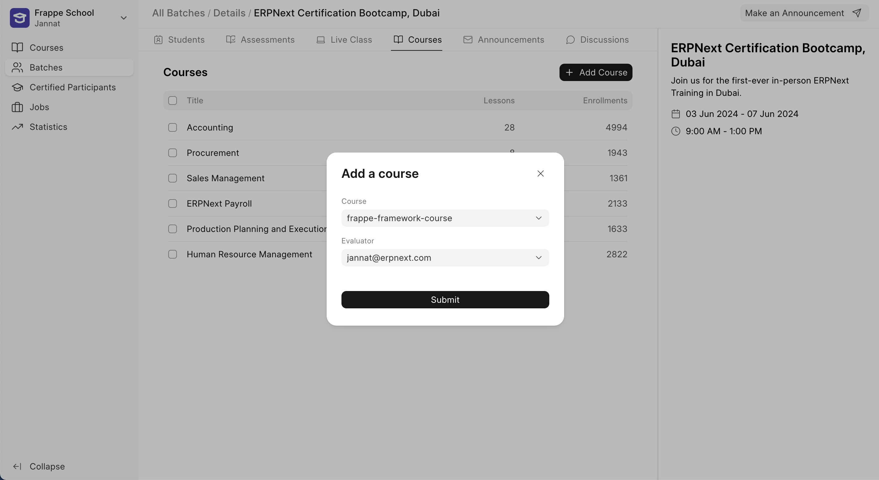This screenshot has width=879, height=480.
Task: Tick the Procurement course checkbox
Action: click(x=173, y=153)
